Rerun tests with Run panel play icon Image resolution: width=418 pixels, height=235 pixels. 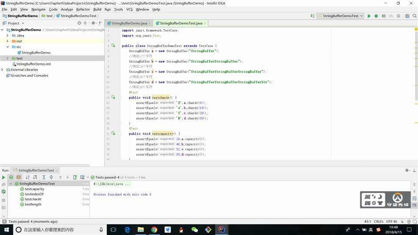tap(3, 178)
